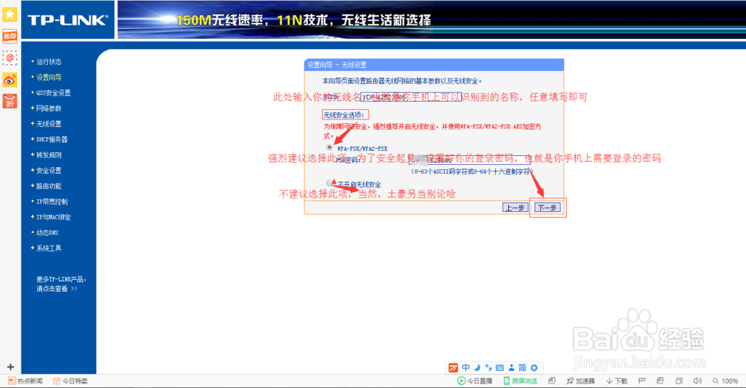Expand 转发规则 menu item

click(x=48, y=154)
